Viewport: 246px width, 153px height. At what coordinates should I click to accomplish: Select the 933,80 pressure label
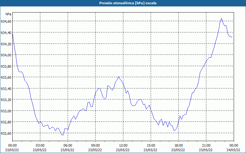[6, 66]
